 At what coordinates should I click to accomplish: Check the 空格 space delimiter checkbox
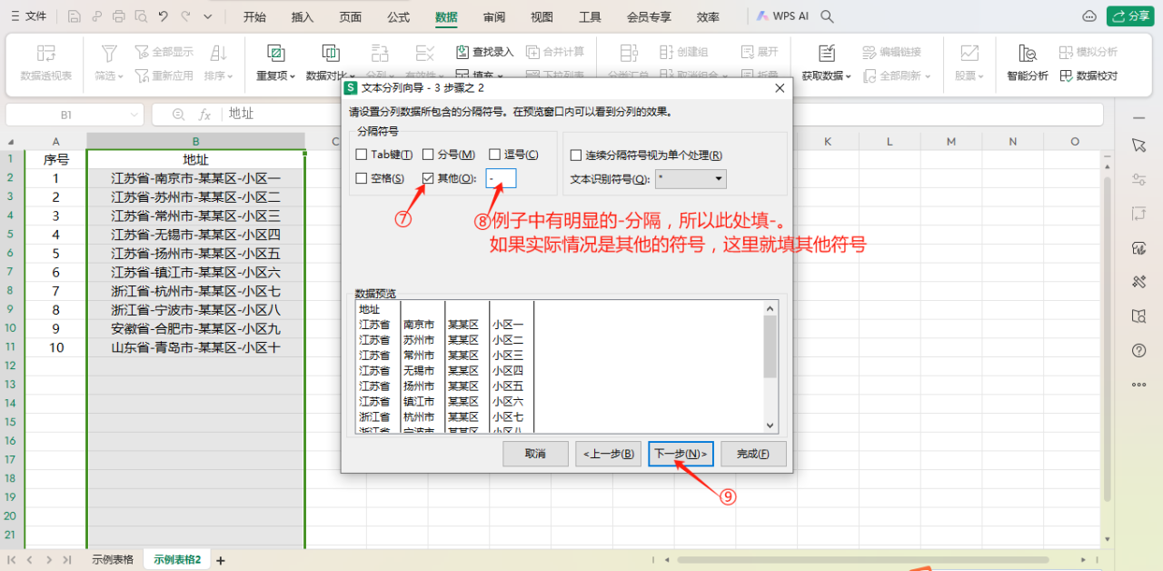[x=362, y=178]
